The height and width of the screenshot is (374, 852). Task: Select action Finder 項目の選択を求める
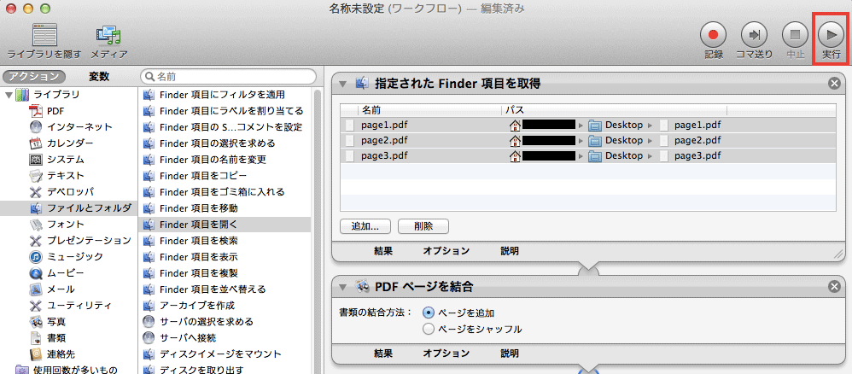pos(225,143)
